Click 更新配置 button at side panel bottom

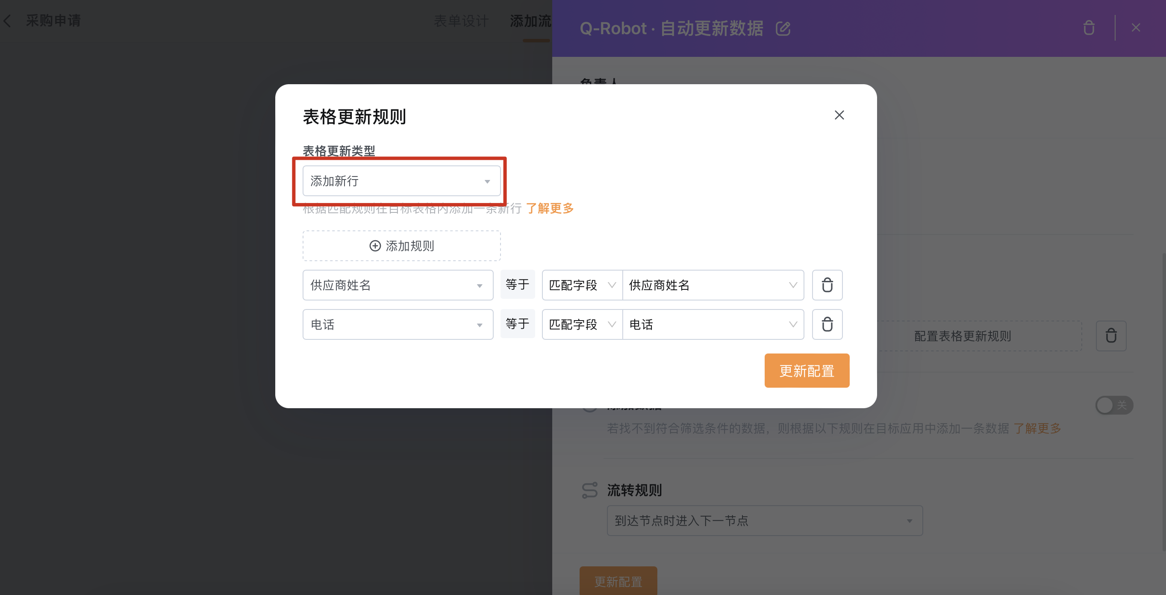618,581
